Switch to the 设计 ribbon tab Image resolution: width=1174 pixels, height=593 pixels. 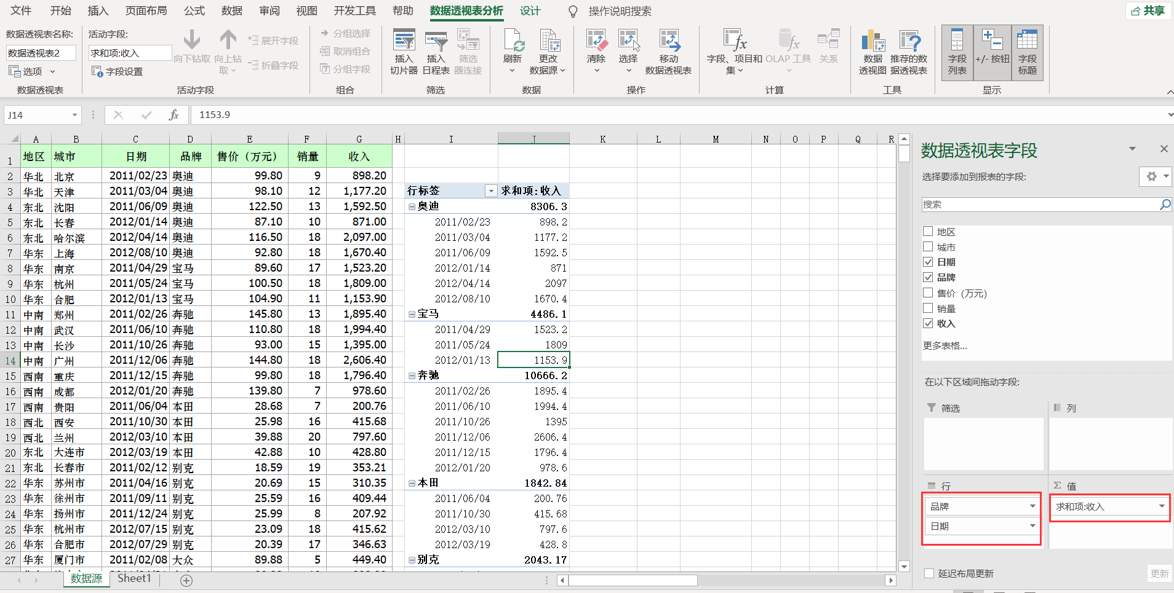click(530, 11)
